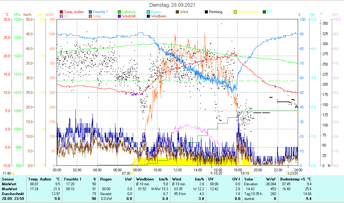The image size is (344, 203).
Task: Click the black Richtung legend swatch
Action: [x=206, y=12]
